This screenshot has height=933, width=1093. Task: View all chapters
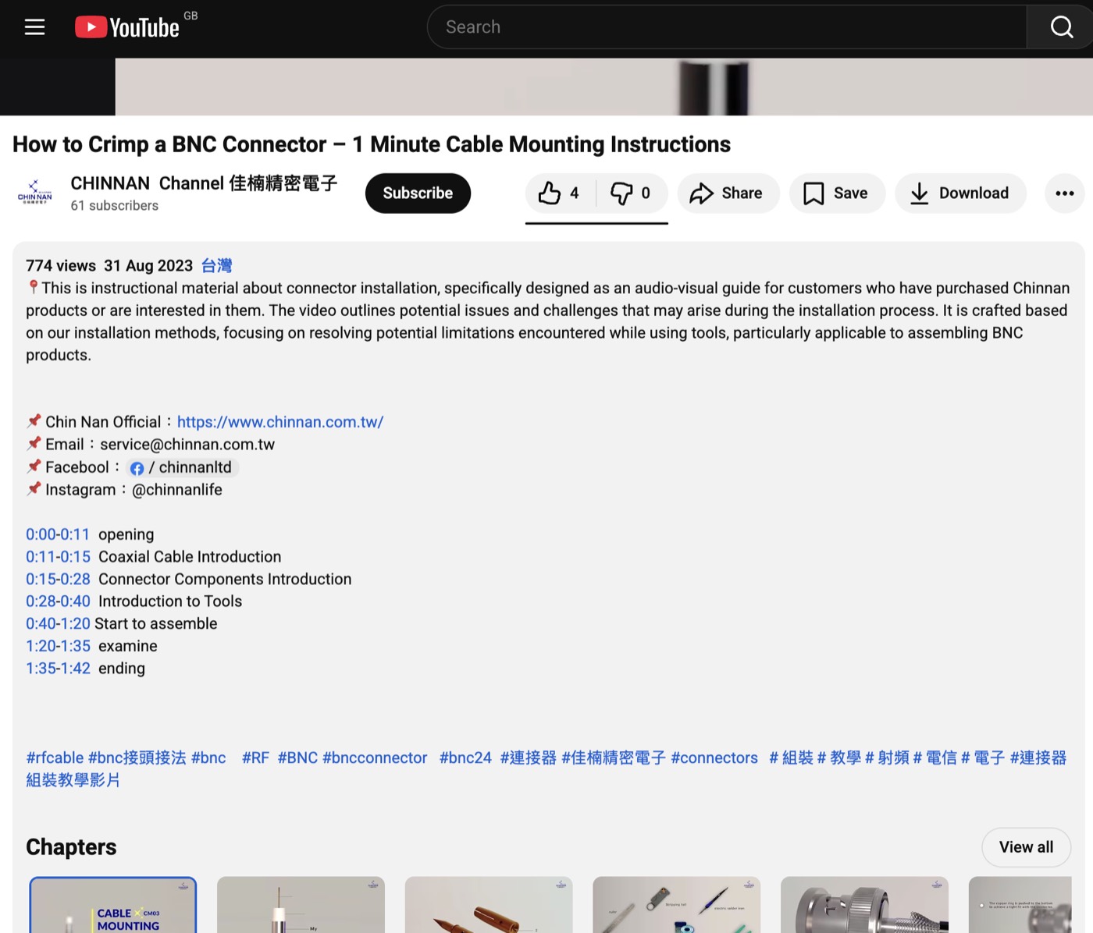coord(1026,847)
